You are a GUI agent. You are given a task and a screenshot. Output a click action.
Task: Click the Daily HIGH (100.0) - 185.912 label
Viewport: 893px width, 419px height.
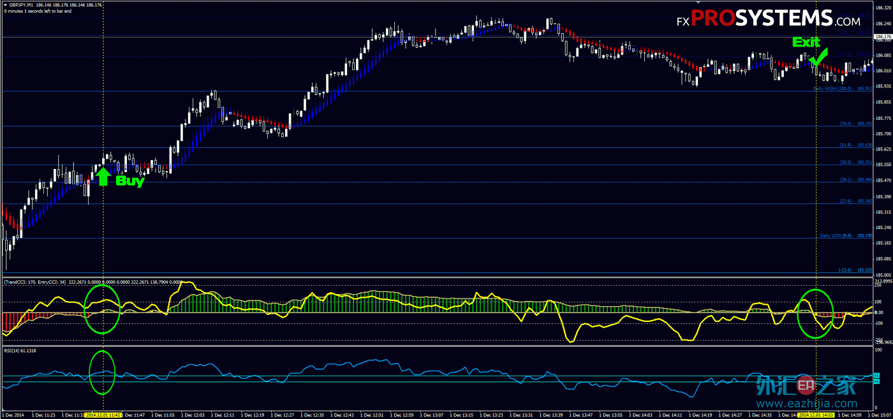click(x=842, y=89)
